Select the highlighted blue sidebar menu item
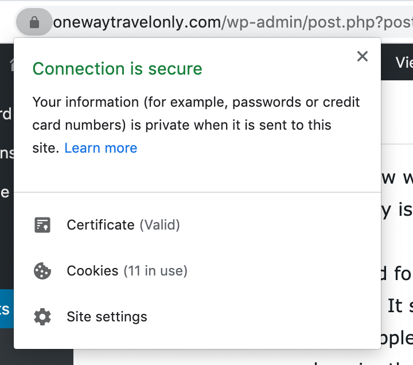Viewport: 413px width, 365px height. (6, 309)
